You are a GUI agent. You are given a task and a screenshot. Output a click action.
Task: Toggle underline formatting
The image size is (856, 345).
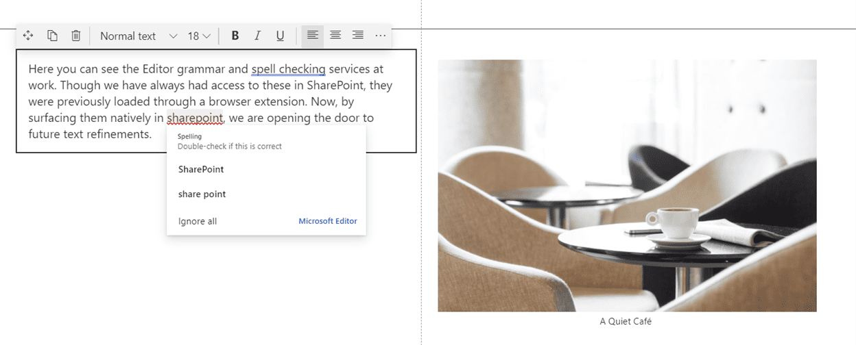(x=280, y=36)
